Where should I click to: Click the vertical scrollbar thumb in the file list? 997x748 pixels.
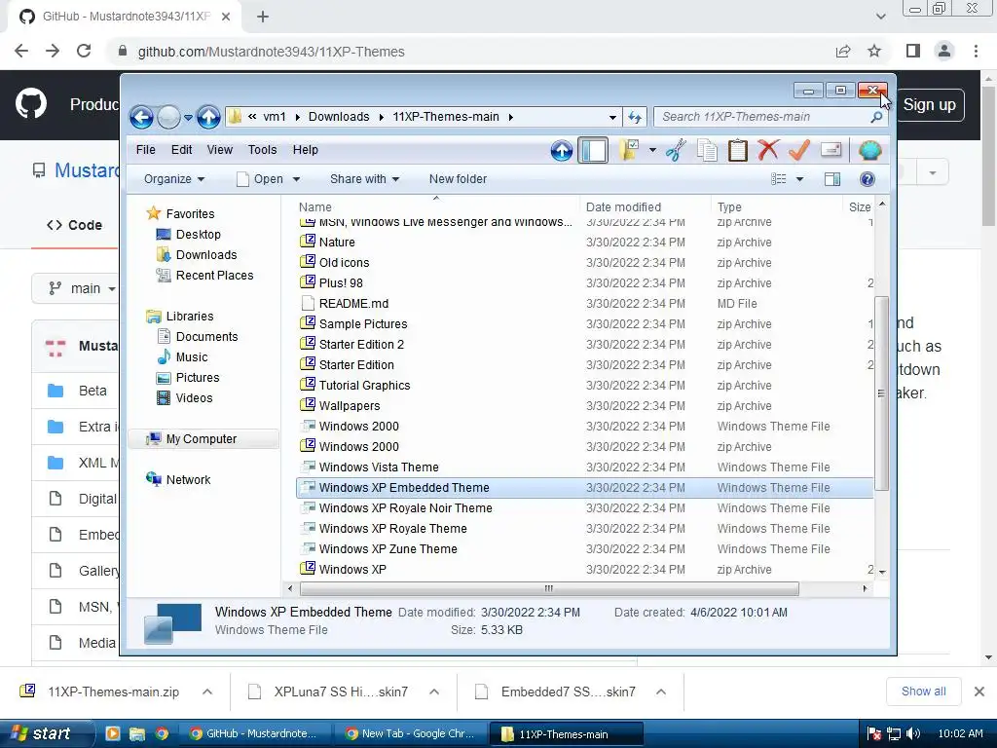(881, 393)
